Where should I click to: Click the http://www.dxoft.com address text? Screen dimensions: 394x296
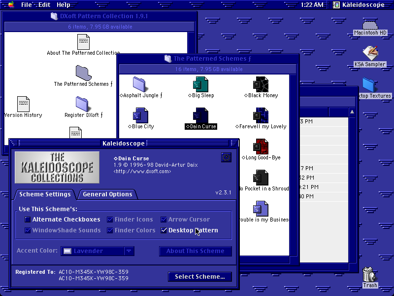(x=142, y=171)
